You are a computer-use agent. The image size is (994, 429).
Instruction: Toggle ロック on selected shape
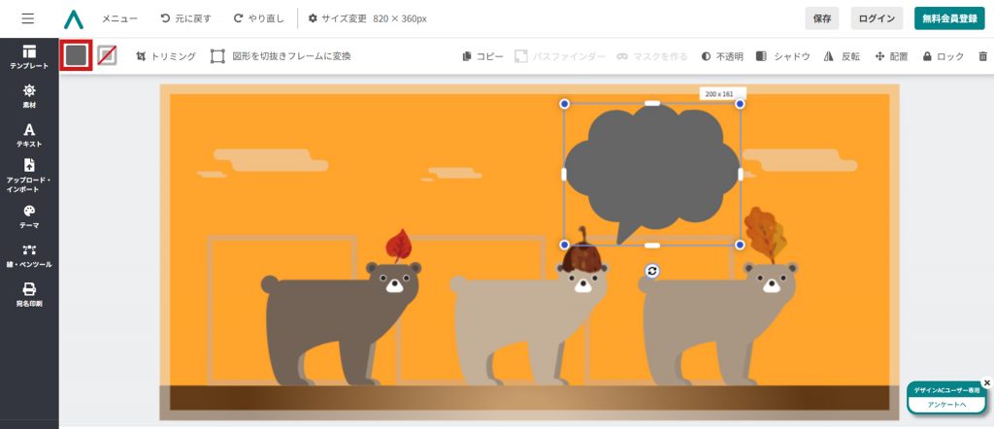coord(943,56)
